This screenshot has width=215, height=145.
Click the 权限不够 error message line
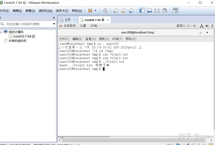tap(84, 65)
